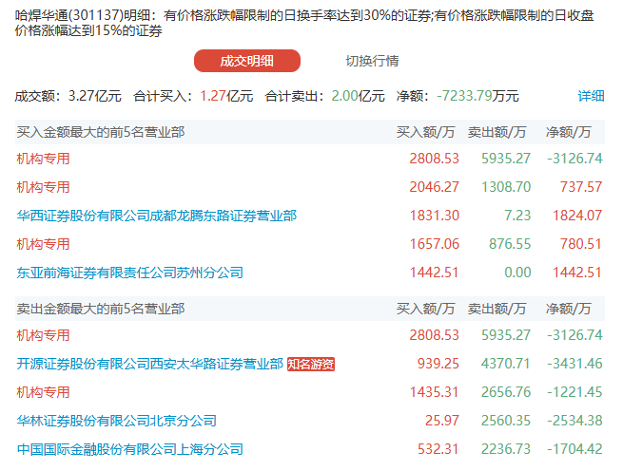
Task: Click the 卖出金额最大的前5名营业部 header
Action: (x=101, y=309)
